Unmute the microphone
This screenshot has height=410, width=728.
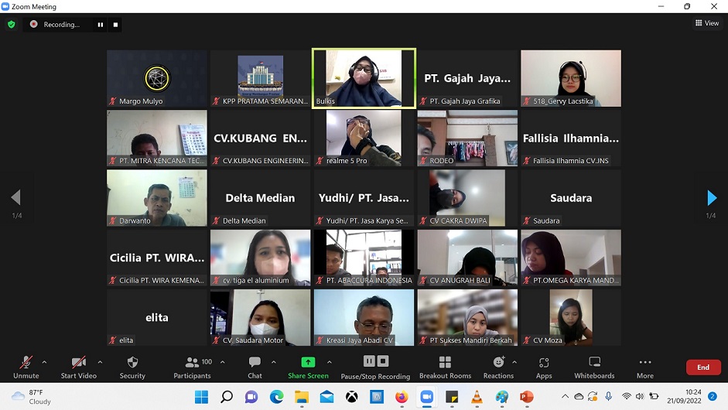(26, 367)
